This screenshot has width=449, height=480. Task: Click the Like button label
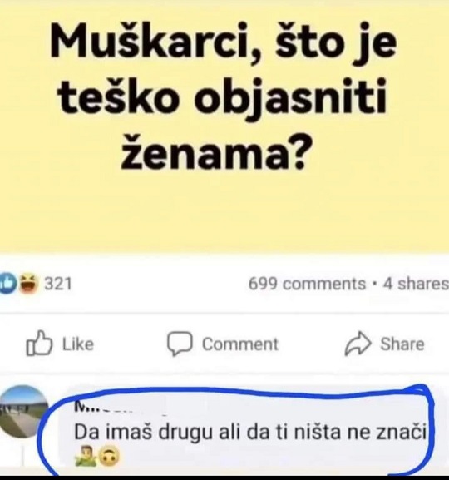point(78,344)
